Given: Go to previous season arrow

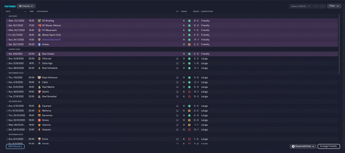Looking at the screenshot, I should (316, 6).
